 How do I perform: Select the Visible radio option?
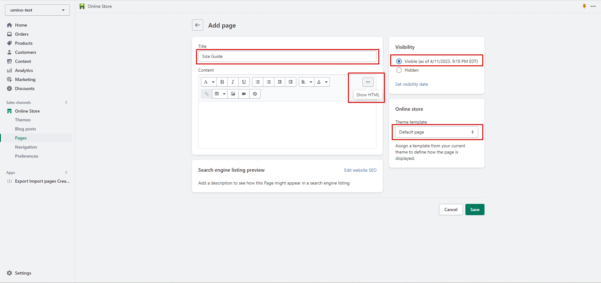pos(399,61)
